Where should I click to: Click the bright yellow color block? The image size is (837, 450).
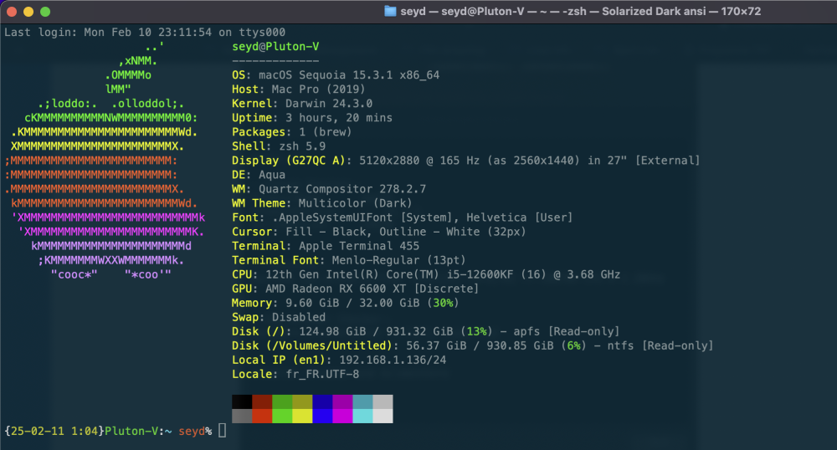(303, 416)
